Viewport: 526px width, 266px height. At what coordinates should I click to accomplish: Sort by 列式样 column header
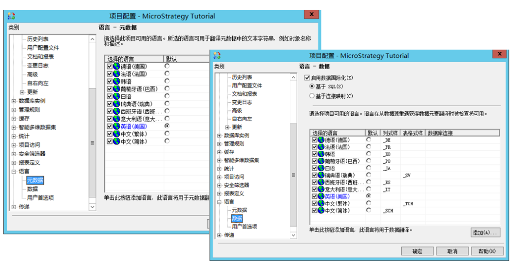coord(391,133)
